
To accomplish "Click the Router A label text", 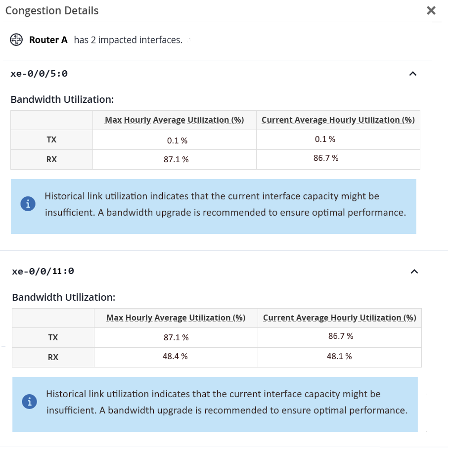I will point(47,40).
